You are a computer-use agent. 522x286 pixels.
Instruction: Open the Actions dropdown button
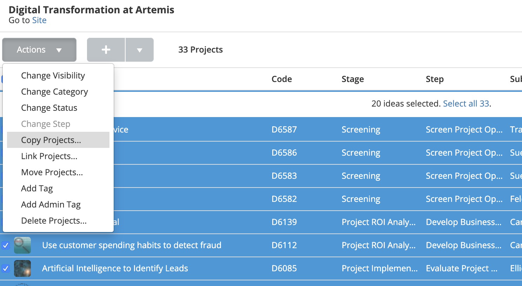pyautogui.click(x=39, y=50)
